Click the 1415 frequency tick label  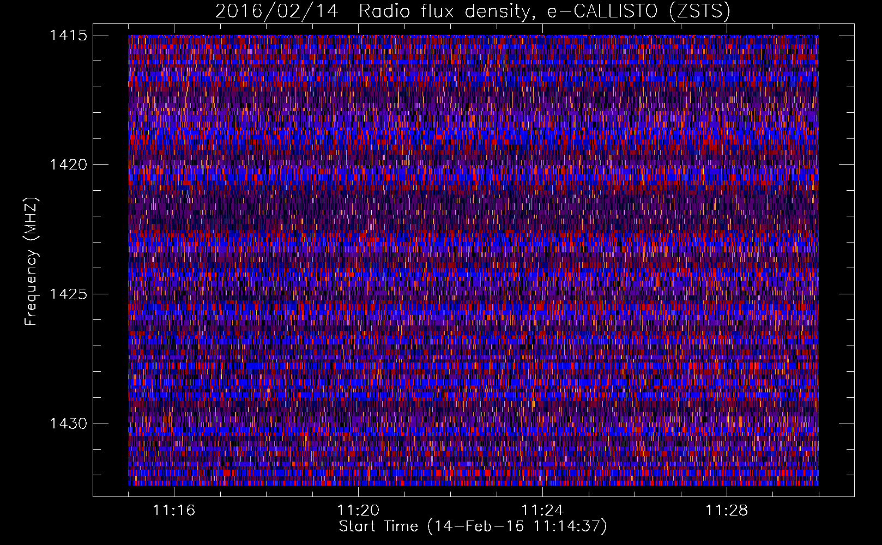coord(69,35)
